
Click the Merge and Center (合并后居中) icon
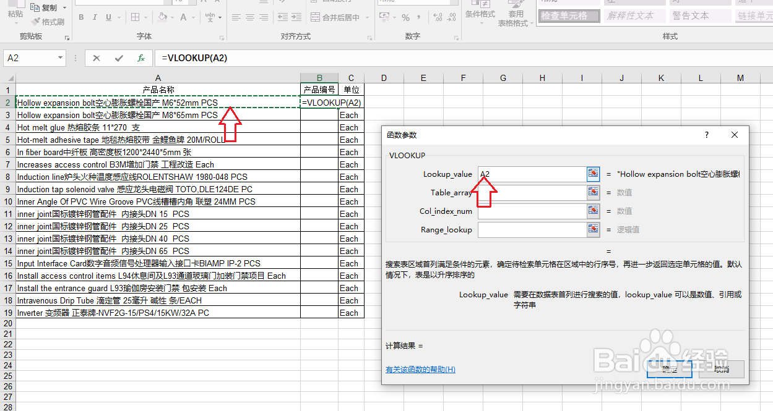315,17
